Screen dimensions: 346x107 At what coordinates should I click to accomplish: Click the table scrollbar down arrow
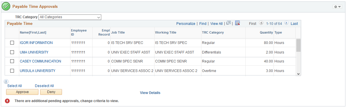click(x=298, y=74)
